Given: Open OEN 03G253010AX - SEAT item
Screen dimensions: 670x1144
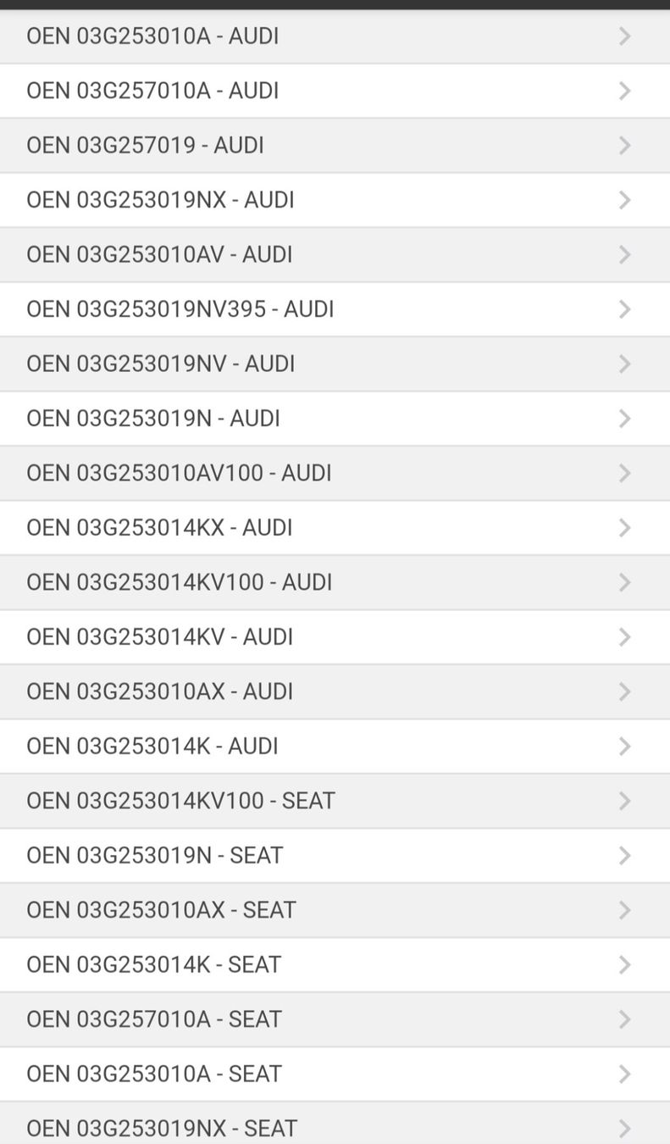Looking at the screenshot, I should (x=161, y=910).
